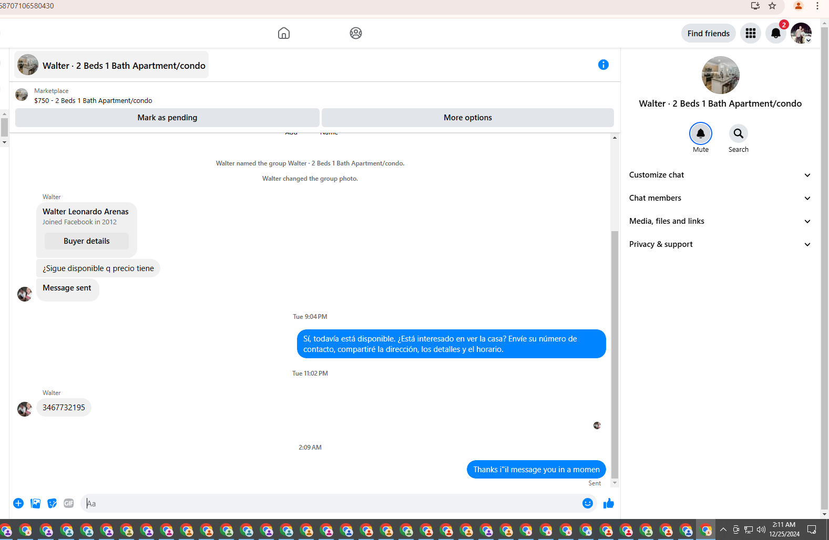Click the Marketplace listing $750 - 2 Beds link
Viewport: 829px width, 540px height.
pos(93,100)
